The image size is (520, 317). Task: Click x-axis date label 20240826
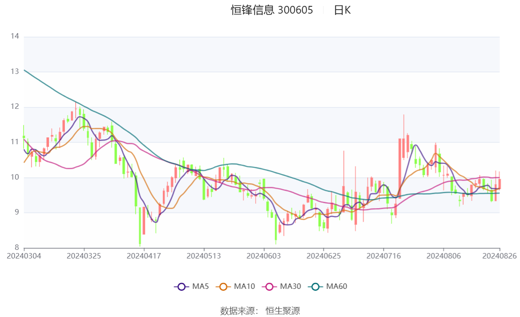tap(500, 256)
